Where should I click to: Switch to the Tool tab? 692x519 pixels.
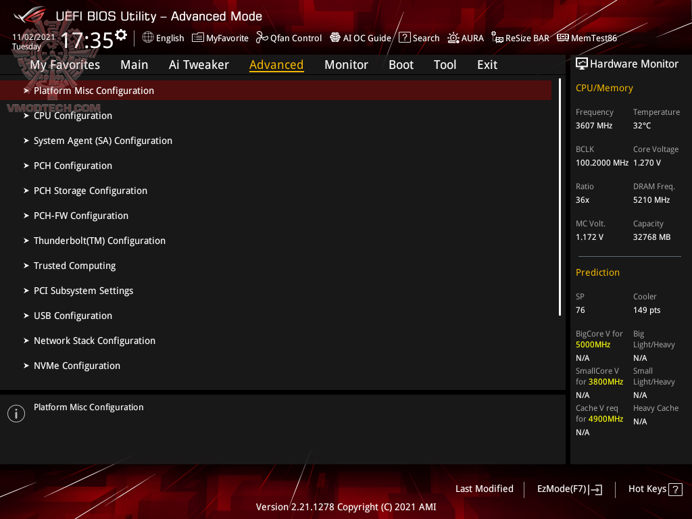(445, 64)
